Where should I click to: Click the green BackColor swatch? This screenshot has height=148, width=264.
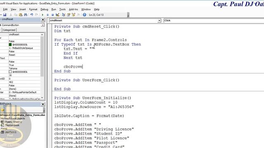point(10,45)
